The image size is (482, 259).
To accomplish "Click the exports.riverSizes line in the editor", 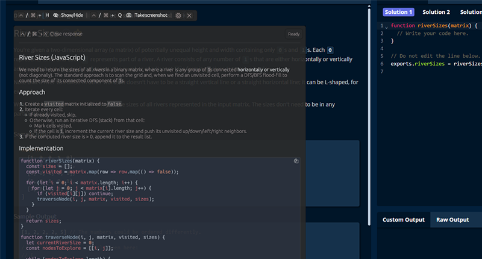I will (434, 63).
